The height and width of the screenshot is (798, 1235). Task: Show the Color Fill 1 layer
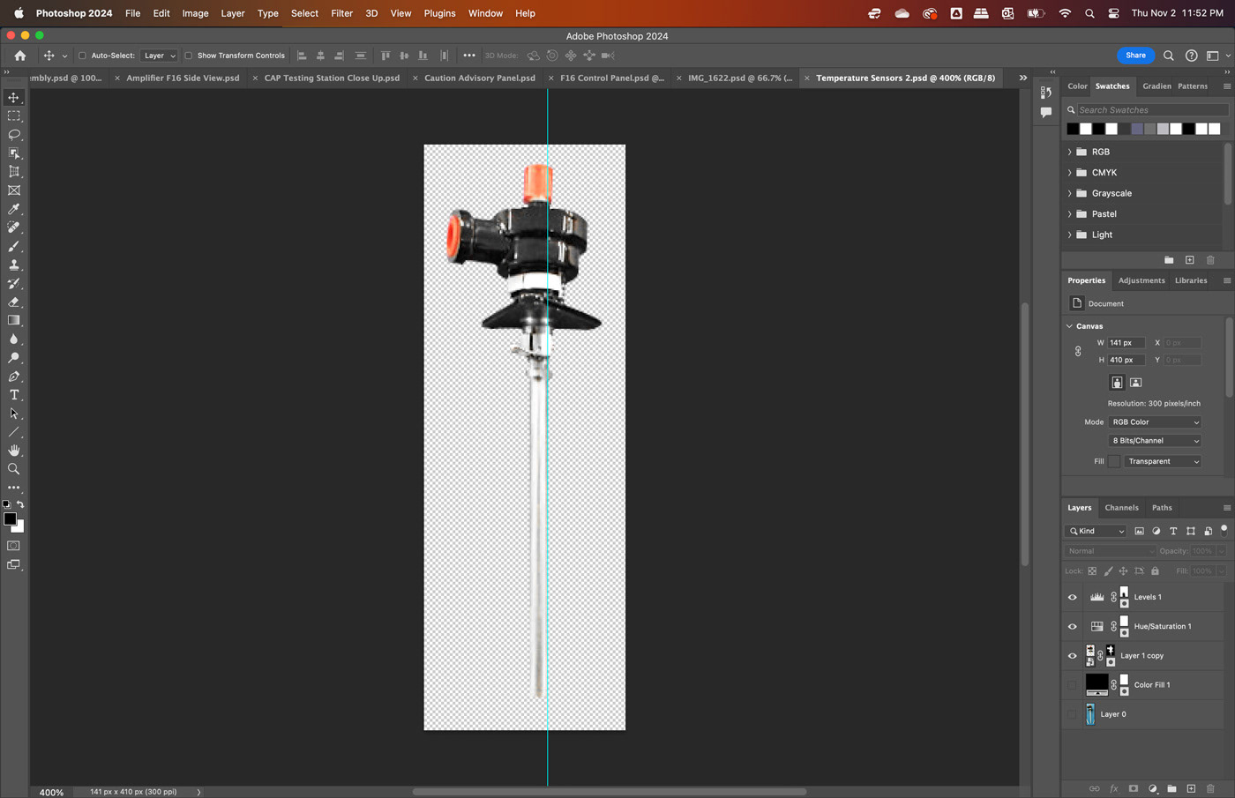[x=1073, y=685]
